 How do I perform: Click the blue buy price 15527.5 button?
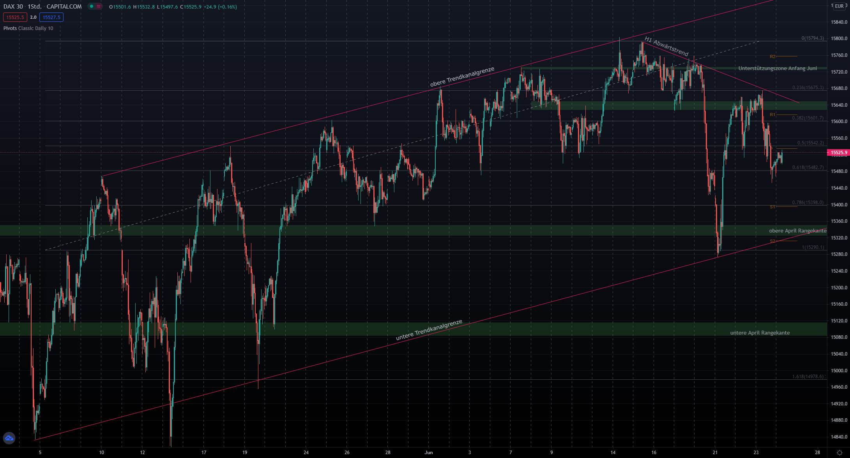coord(51,17)
